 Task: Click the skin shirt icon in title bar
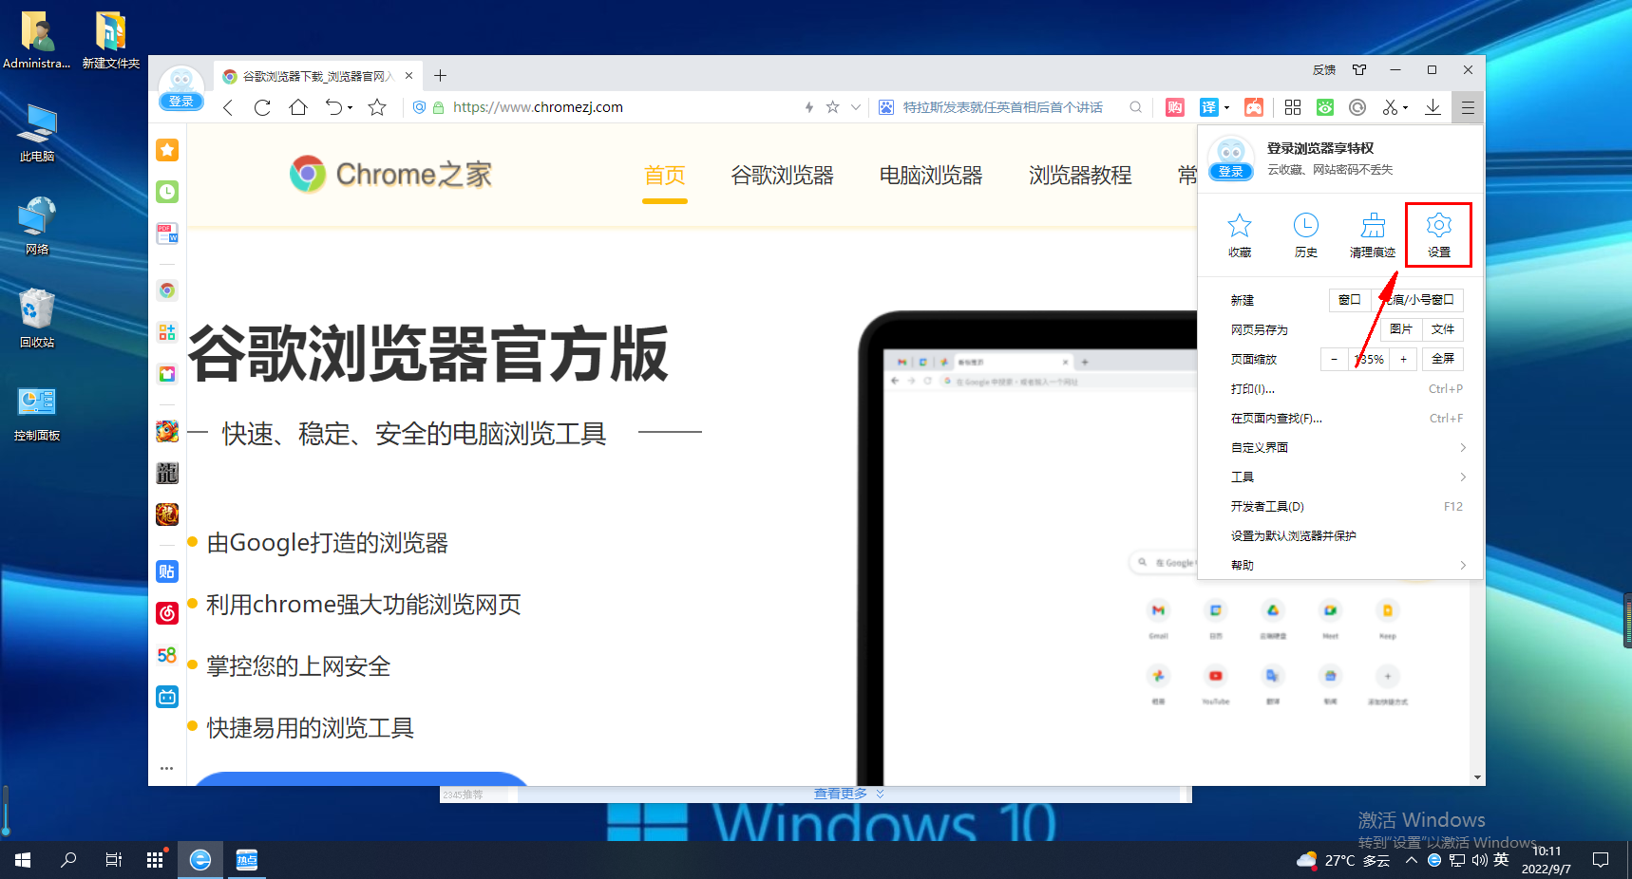pyautogui.click(x=1359, y=70)
